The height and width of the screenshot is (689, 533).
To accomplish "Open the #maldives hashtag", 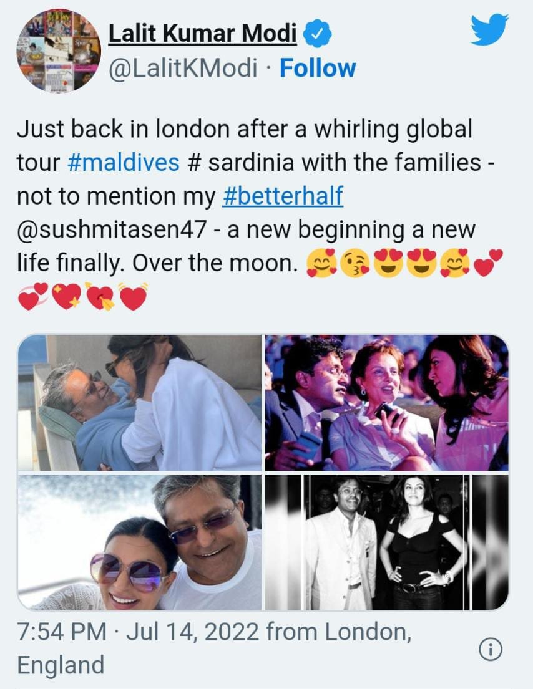I will (124, 163).
